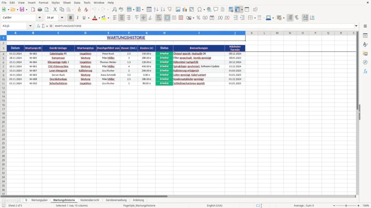Select column header K
The height and width of the screenshot is (208, 371).
click(252, 33)
